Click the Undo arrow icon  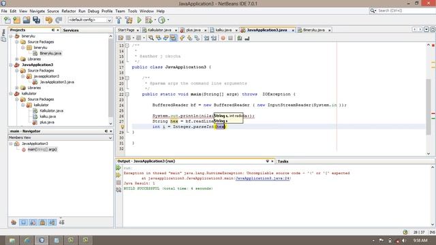click(x=49, y=20)
